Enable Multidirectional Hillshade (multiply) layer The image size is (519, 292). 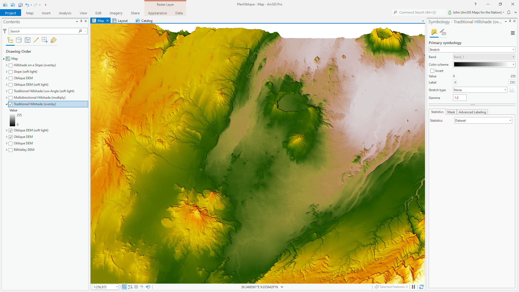11,98
